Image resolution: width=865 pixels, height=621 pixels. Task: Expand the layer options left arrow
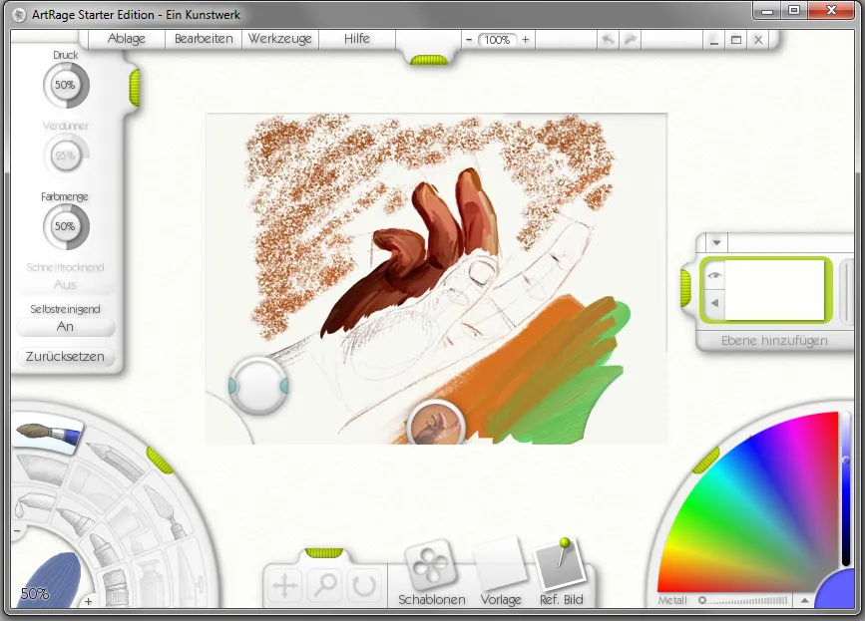pyautogui.click(x=713, y=303)
